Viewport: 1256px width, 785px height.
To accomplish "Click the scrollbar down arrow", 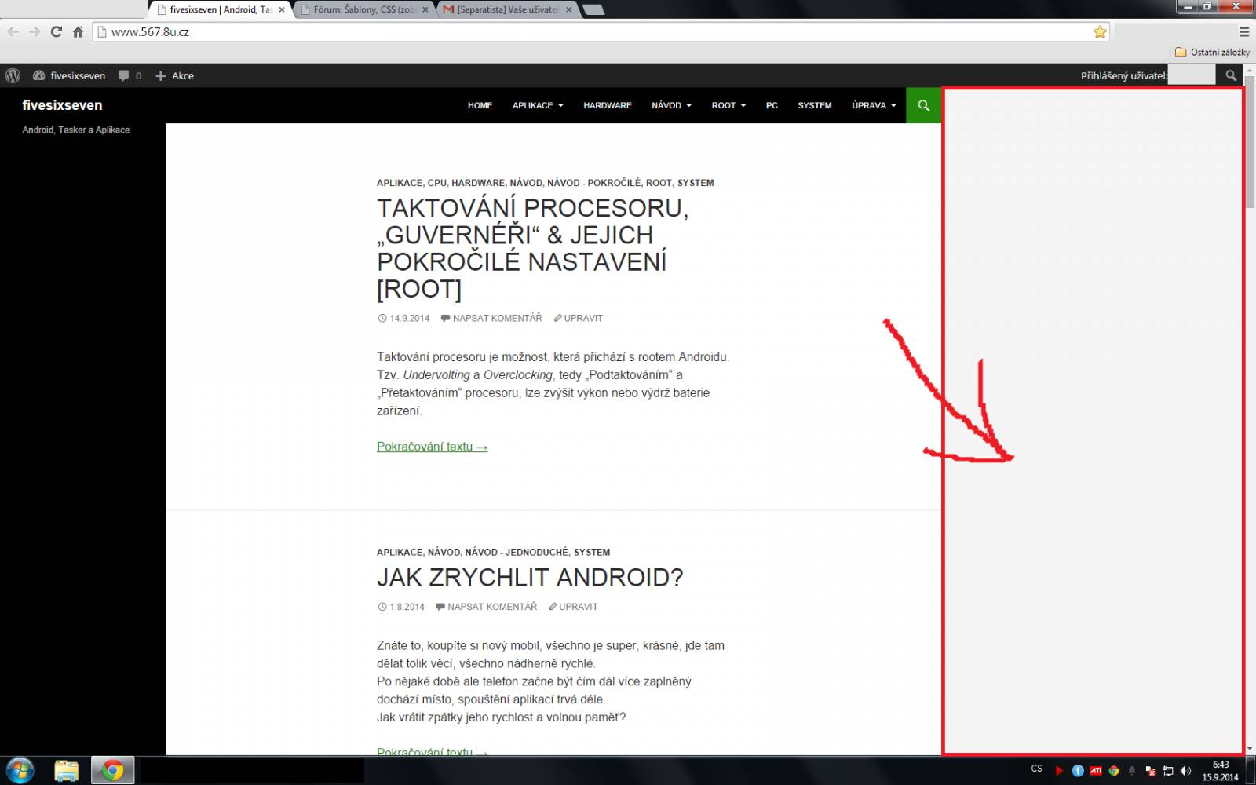I will 1251,749.
